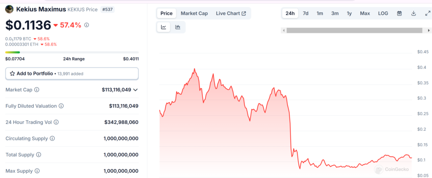Download the chart data
The width and height of the screenshot is (432, 178).
pos(413,13)
